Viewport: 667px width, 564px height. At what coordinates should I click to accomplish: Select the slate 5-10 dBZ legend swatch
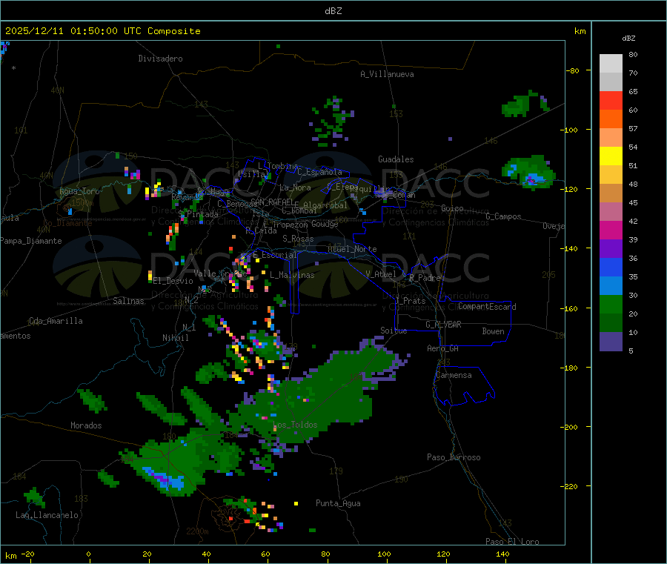coord(611,342)
